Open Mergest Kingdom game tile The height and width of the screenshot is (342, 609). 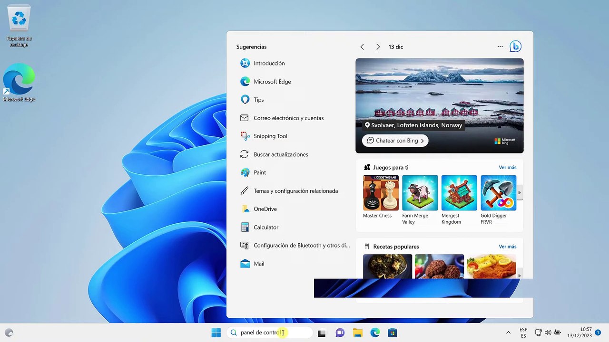click(459, 199)
